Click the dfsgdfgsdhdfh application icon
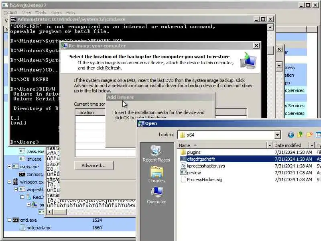321x241 pixels. [183, 159]
